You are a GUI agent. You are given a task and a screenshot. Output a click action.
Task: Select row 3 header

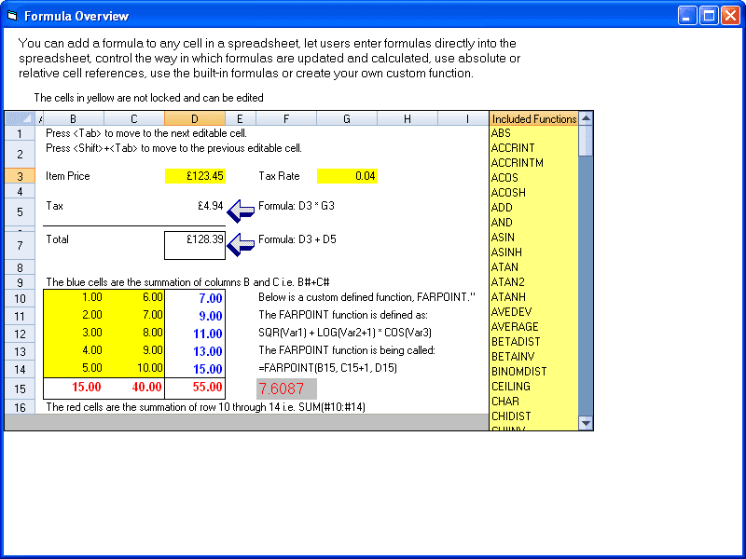click(x=20, y=176)
